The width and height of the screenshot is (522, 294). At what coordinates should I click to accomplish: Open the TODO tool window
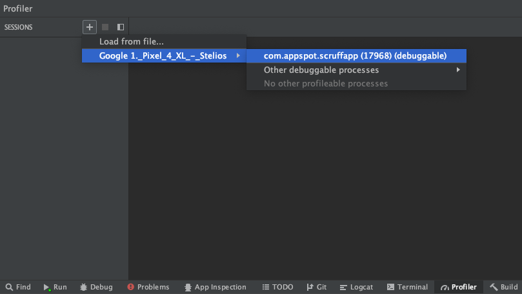(x=278, y=287)
